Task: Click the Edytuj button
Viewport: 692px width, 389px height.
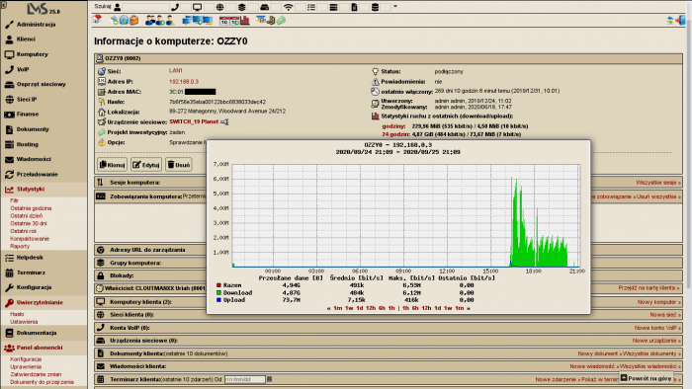Action: pos(146,165)
